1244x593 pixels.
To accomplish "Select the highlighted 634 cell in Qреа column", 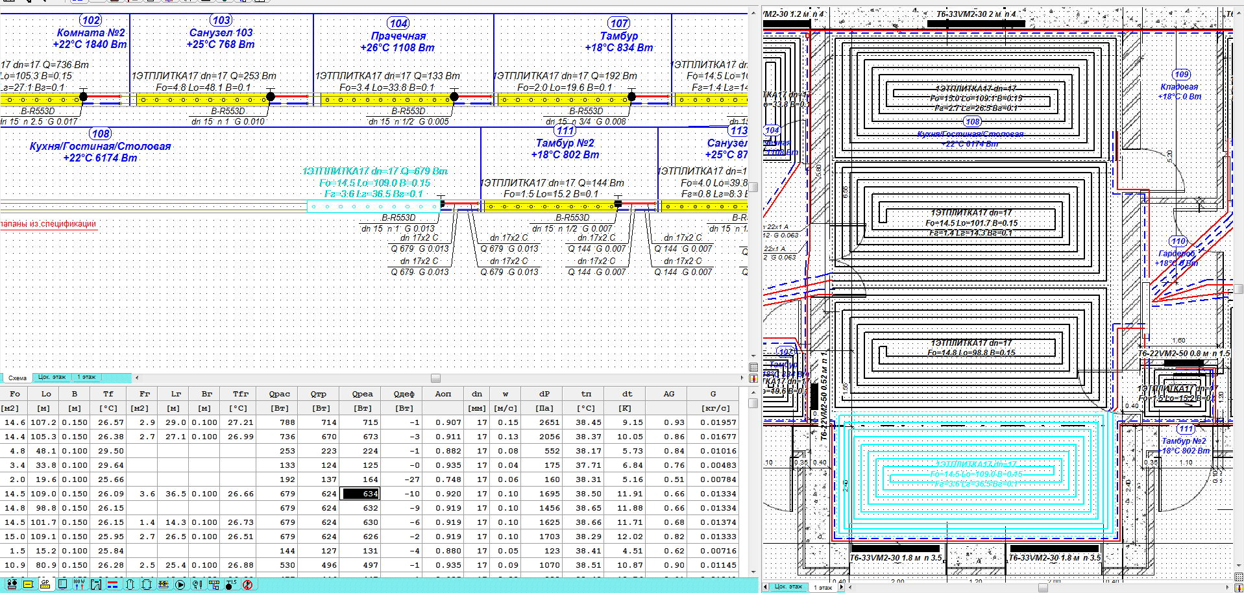I will pos(361,494).
